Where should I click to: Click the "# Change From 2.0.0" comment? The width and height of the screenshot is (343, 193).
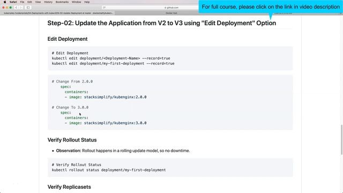[x=72, y=81]
